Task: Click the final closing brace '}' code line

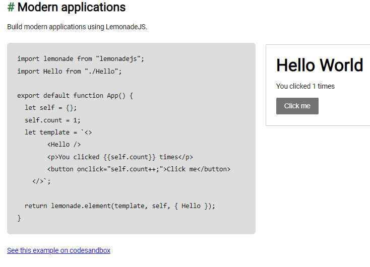Action: point(19,218)
